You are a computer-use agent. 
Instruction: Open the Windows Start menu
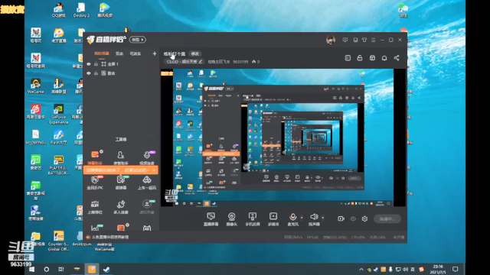[x=32, y=270]
